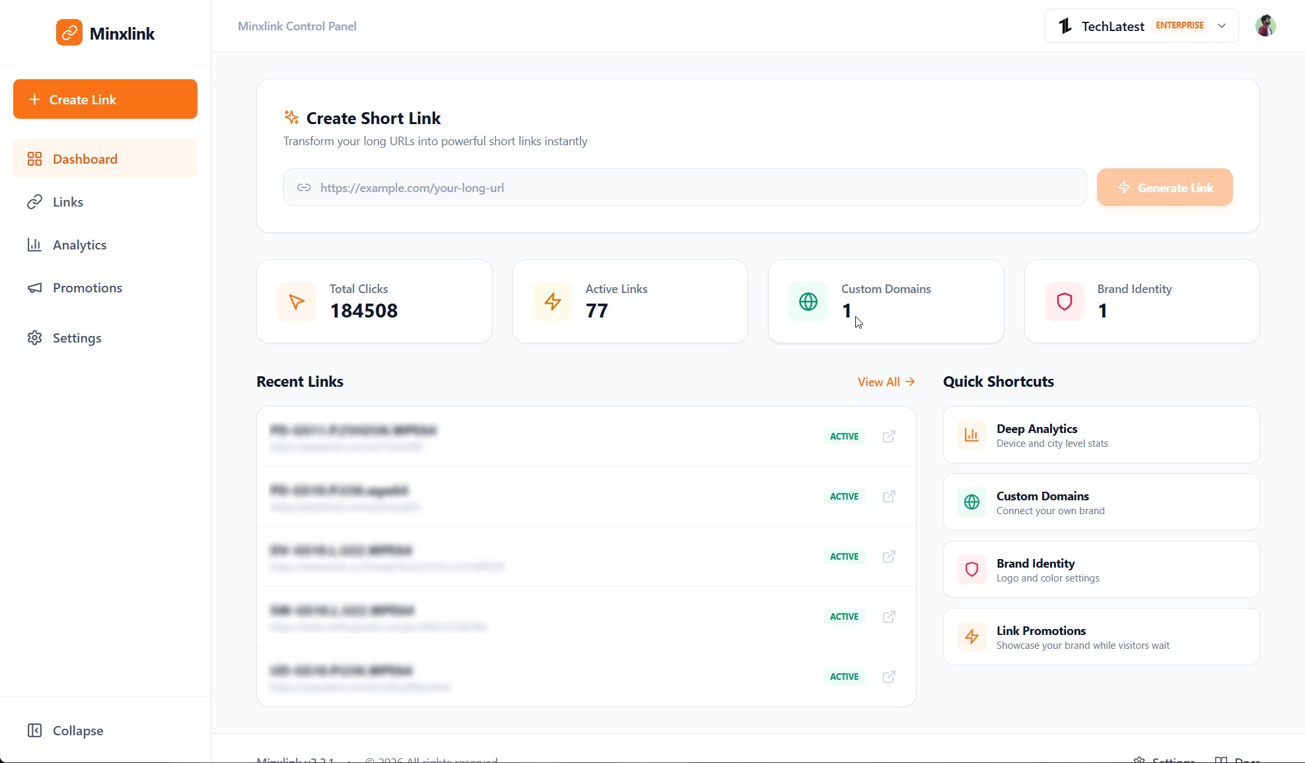
Task: Click the Settings gear icon in sidebar
Action: [34, 337]
